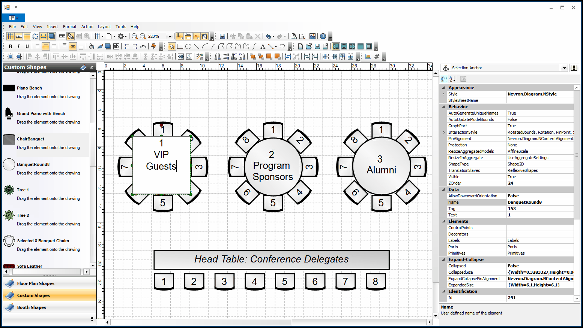Screen dimensions: 583x328
Task: Toggle underline text formatting
Action: [27, 46]
